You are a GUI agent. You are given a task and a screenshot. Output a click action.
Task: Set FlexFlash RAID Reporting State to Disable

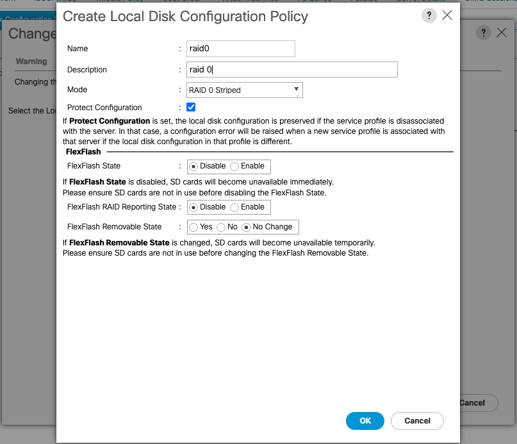[193, 208]
